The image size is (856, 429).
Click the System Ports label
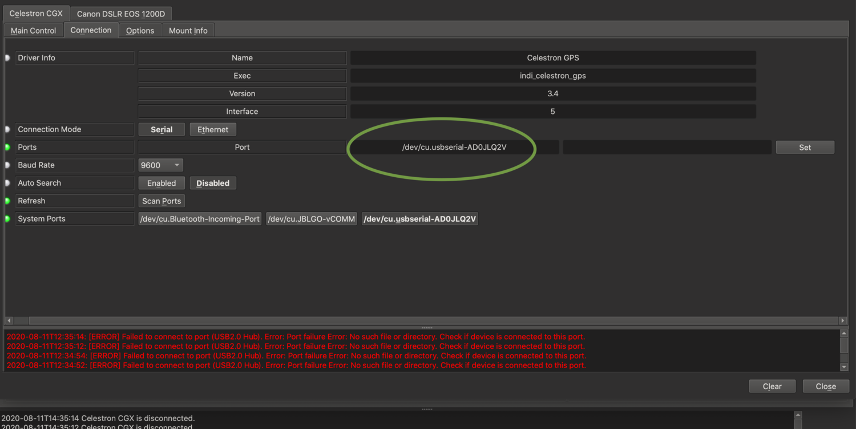point(75,219)
